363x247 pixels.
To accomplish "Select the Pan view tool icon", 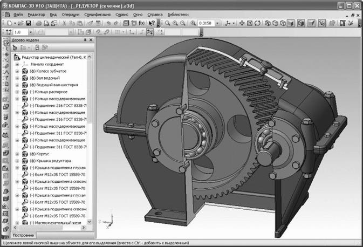I will tap(242, 24).
